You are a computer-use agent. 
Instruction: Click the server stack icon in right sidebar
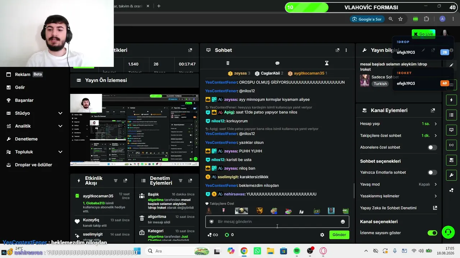[x=451, y=160]
